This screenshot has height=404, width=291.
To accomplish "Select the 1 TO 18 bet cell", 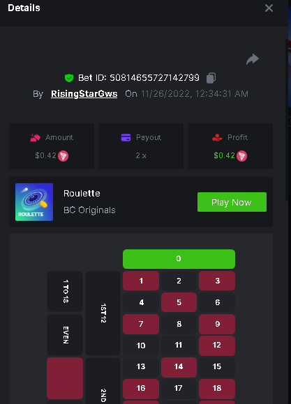I will click(65, 291).
